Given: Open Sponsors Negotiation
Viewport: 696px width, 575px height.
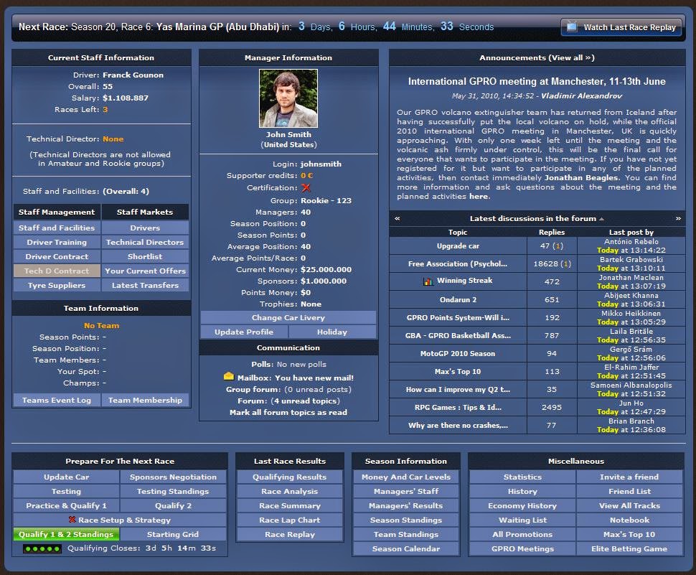Looking at the screenshot, I should coord(173,477).
